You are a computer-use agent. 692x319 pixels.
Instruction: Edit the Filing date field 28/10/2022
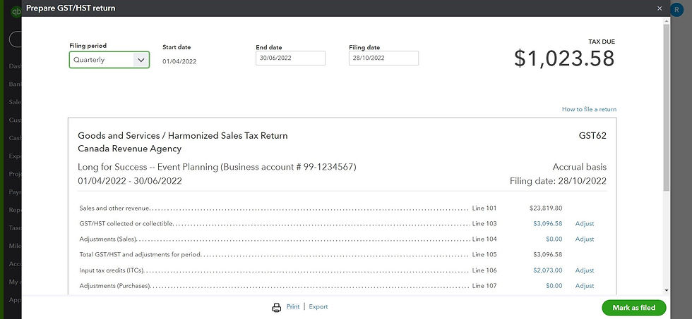tap(383, 58)
